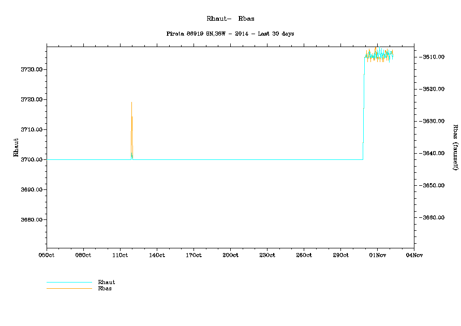Click the Rhaut legend entry label
The height and width of the screenshot is (326, 461).
click(107, 282)
